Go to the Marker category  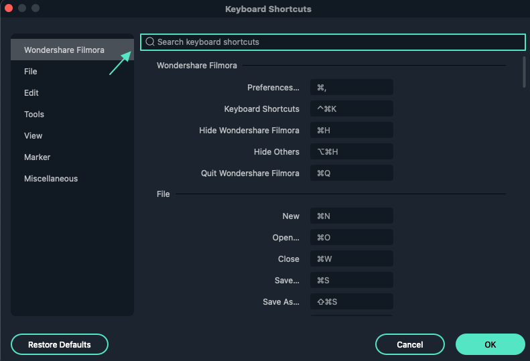(x=38, y=157)
